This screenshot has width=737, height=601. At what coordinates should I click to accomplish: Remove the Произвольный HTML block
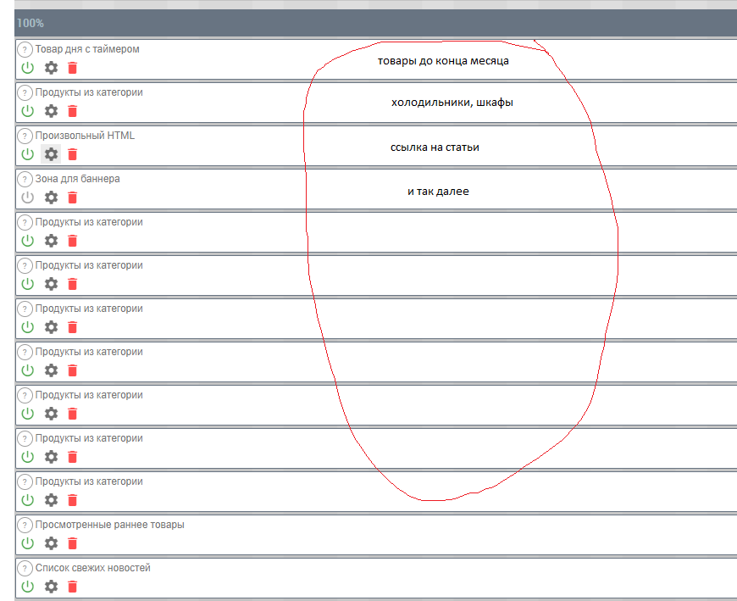tap(73, 154)
